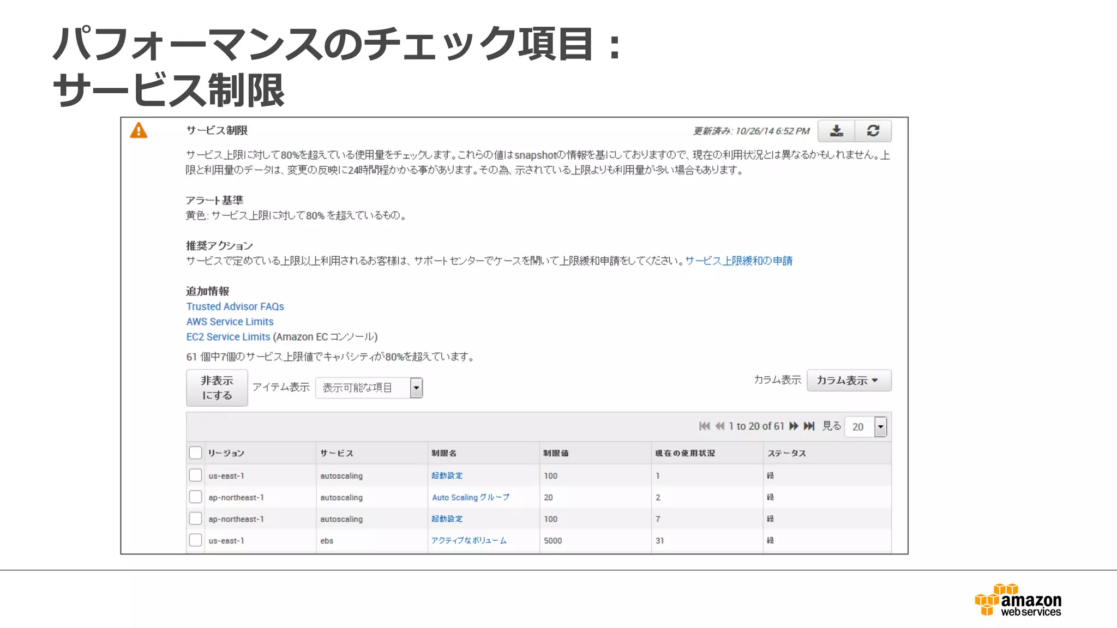Click the download report icon
Viewport: 1117px width, 628px height.
click(836, 131)
